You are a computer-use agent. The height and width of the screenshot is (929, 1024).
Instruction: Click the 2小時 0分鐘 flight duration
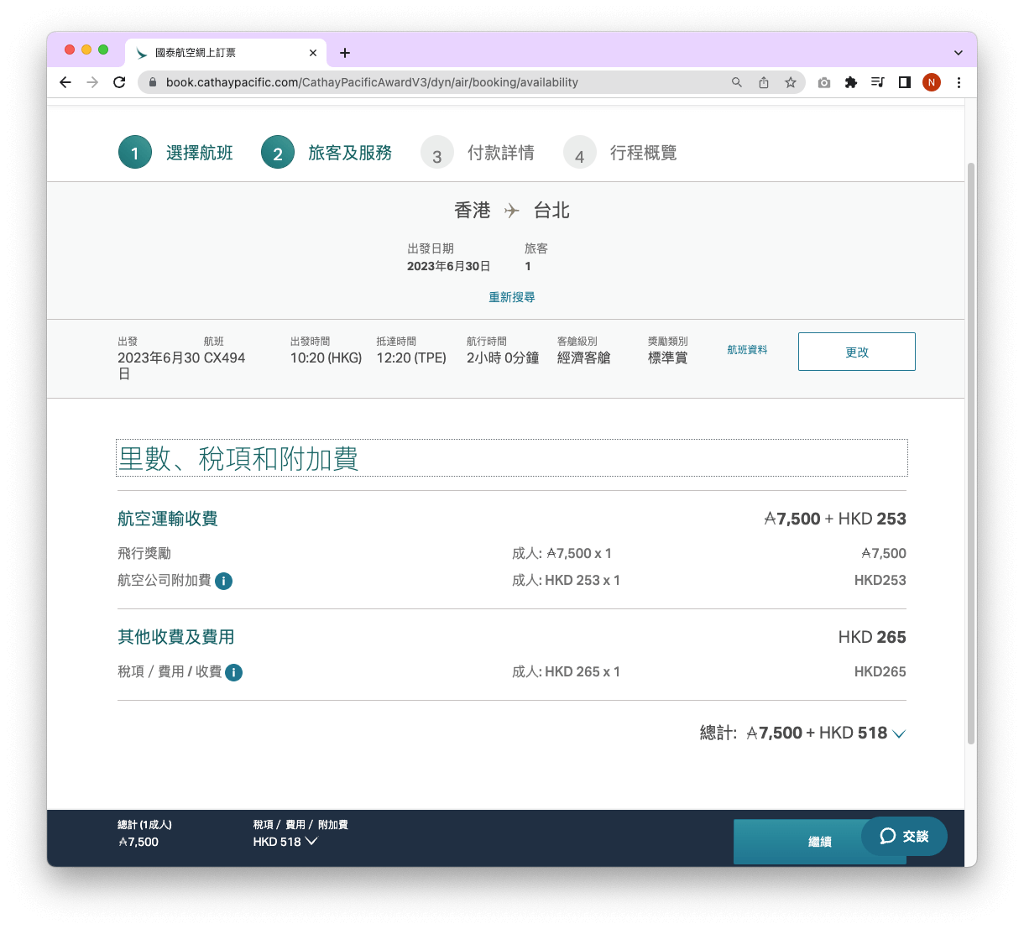click(x=503, y=358)
